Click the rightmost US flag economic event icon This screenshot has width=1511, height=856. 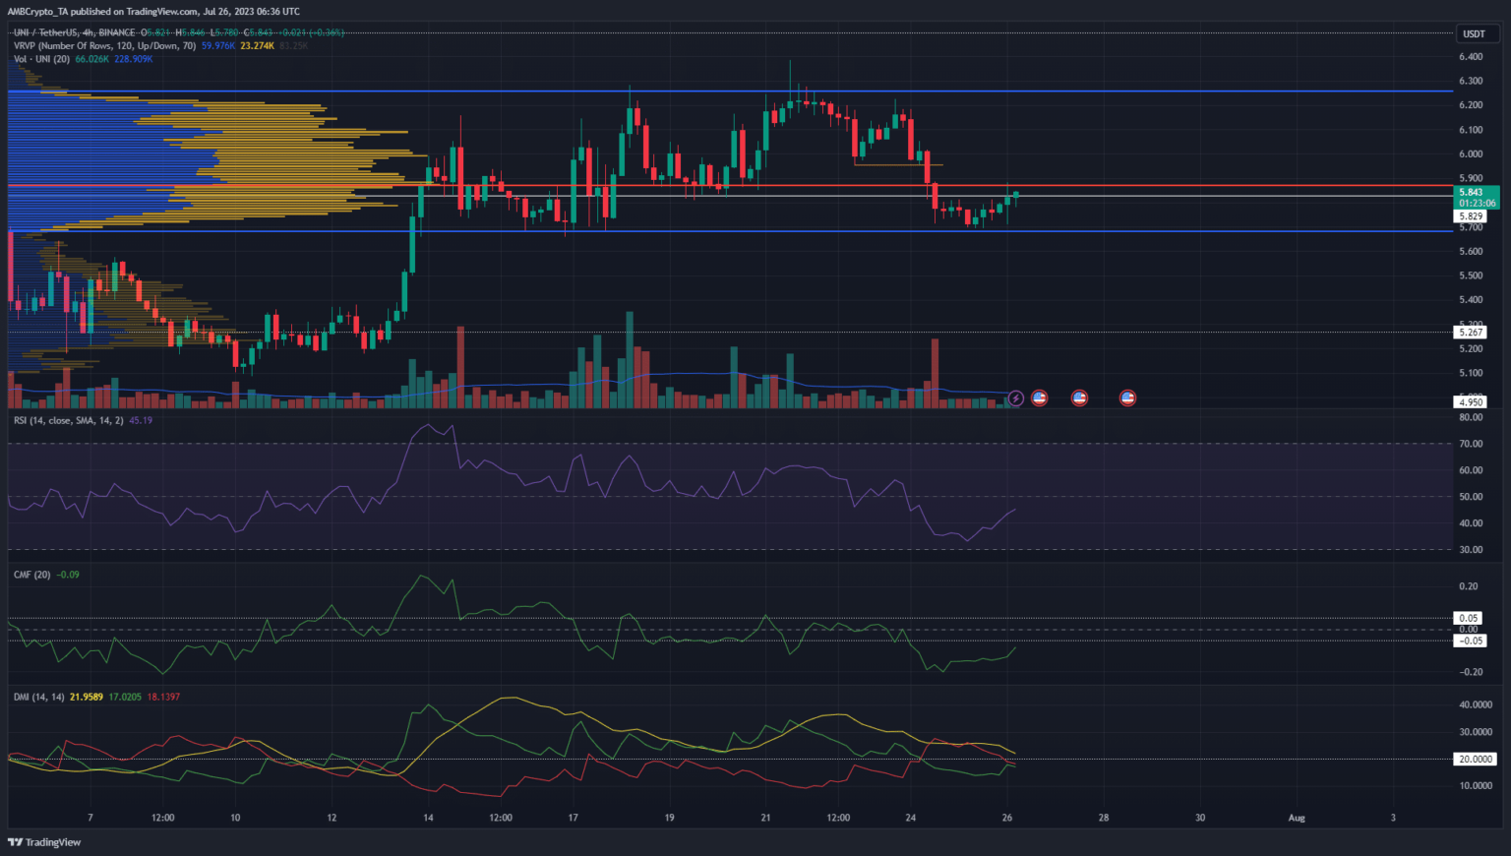coord(1127,398)
